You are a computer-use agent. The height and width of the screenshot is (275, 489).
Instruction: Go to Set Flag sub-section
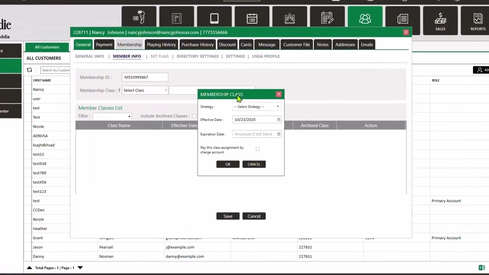[159, 56]
